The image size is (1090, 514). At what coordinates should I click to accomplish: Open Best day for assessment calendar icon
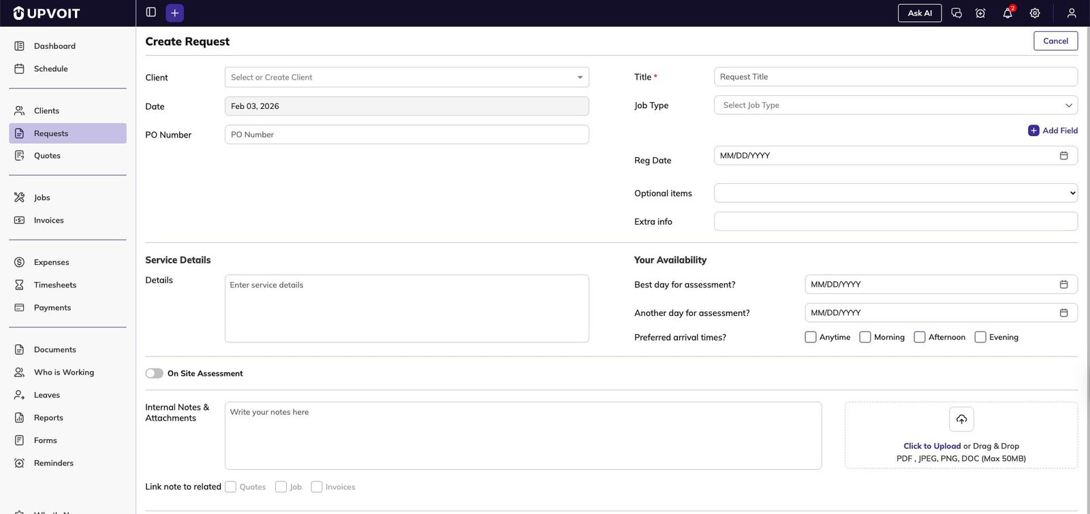pos(1063,284)
